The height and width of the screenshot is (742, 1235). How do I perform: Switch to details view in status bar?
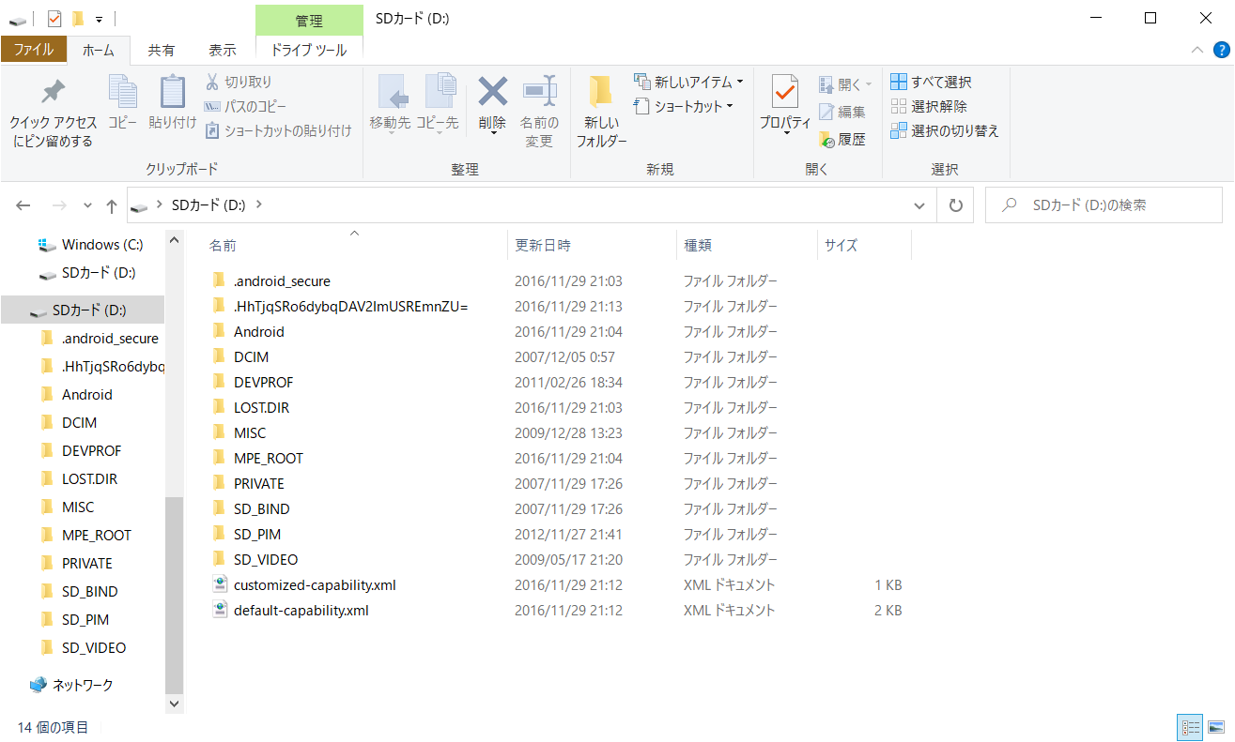(x=1191, y=727)
